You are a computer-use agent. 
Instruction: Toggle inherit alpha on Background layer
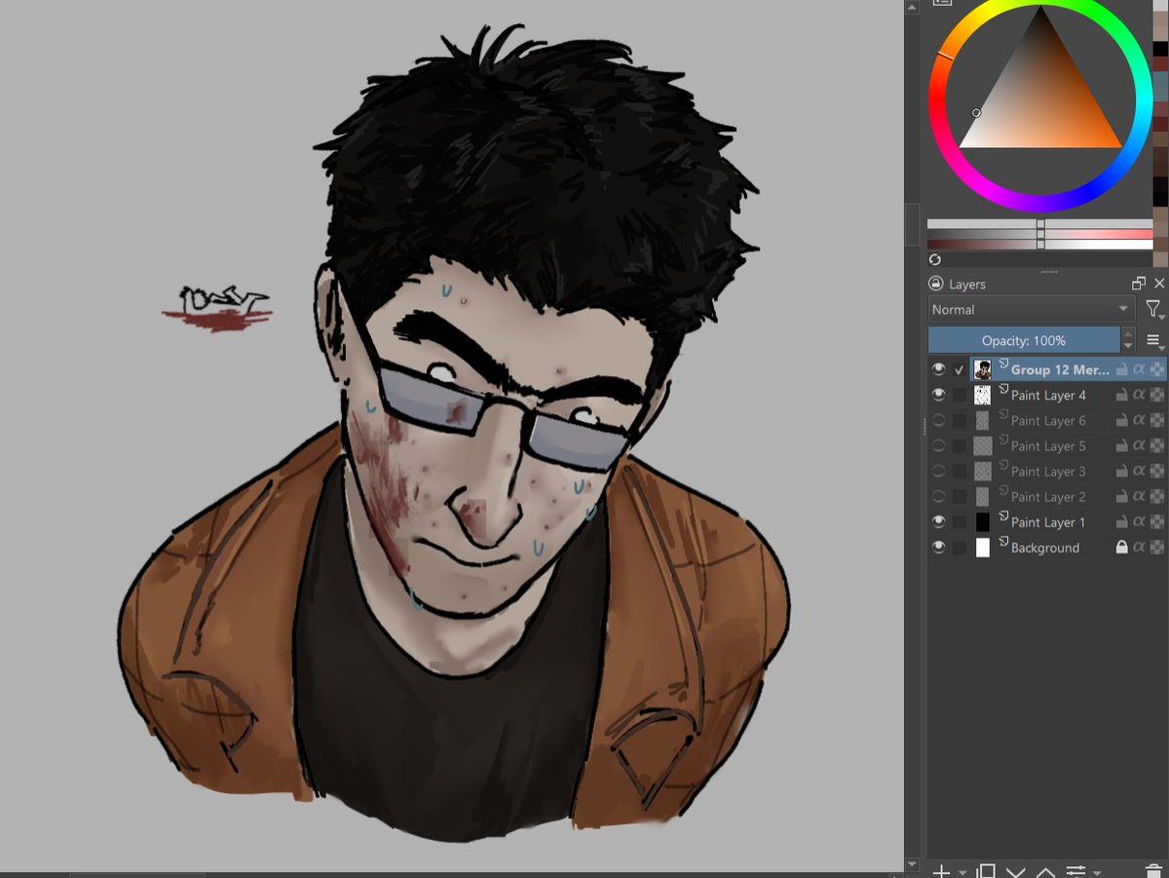tap(1139, 547)
